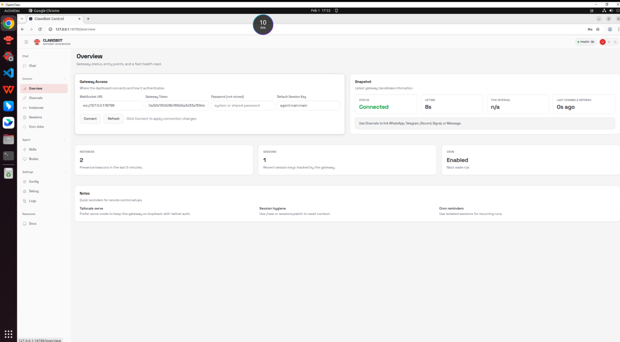Select Overview in the Control section
The height and width of the screenshot is (342, 620).
(44, 89)
